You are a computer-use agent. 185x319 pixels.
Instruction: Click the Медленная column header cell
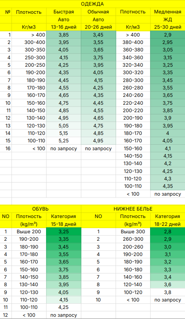(x=168, y=12)
